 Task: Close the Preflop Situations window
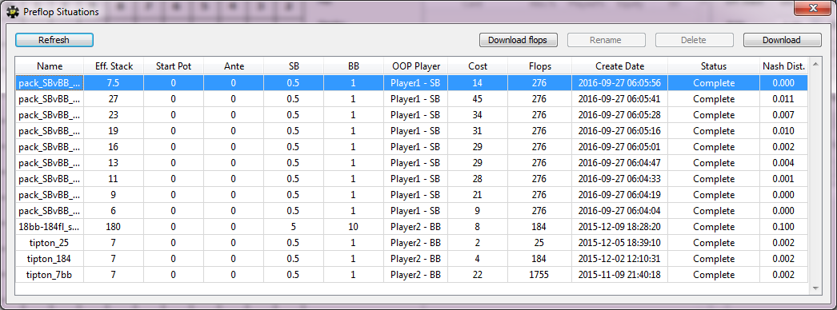point(812,7)
